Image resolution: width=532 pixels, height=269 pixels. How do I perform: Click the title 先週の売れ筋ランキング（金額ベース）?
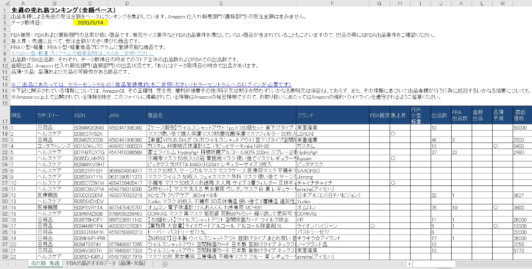point(64,10)
